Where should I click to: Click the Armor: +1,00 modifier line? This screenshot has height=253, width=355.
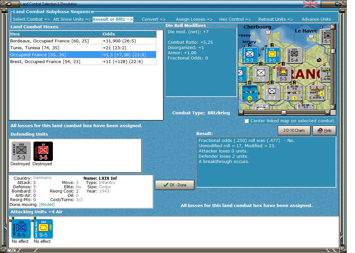182,53
